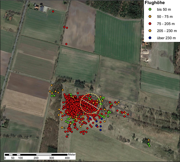
Task: Select the 'bis 50 m' legend label
Action: point(164,10)
